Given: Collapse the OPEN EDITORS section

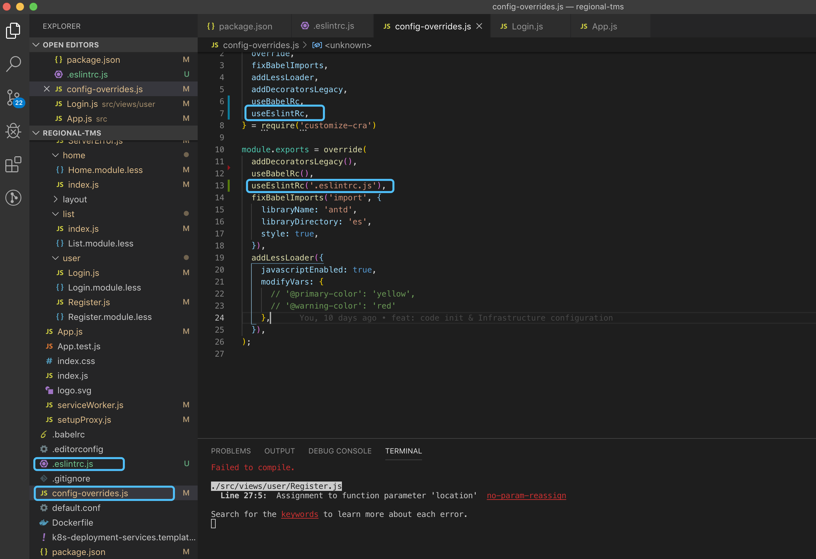Looking at the screenshot, I should click(x=114, y=45).
